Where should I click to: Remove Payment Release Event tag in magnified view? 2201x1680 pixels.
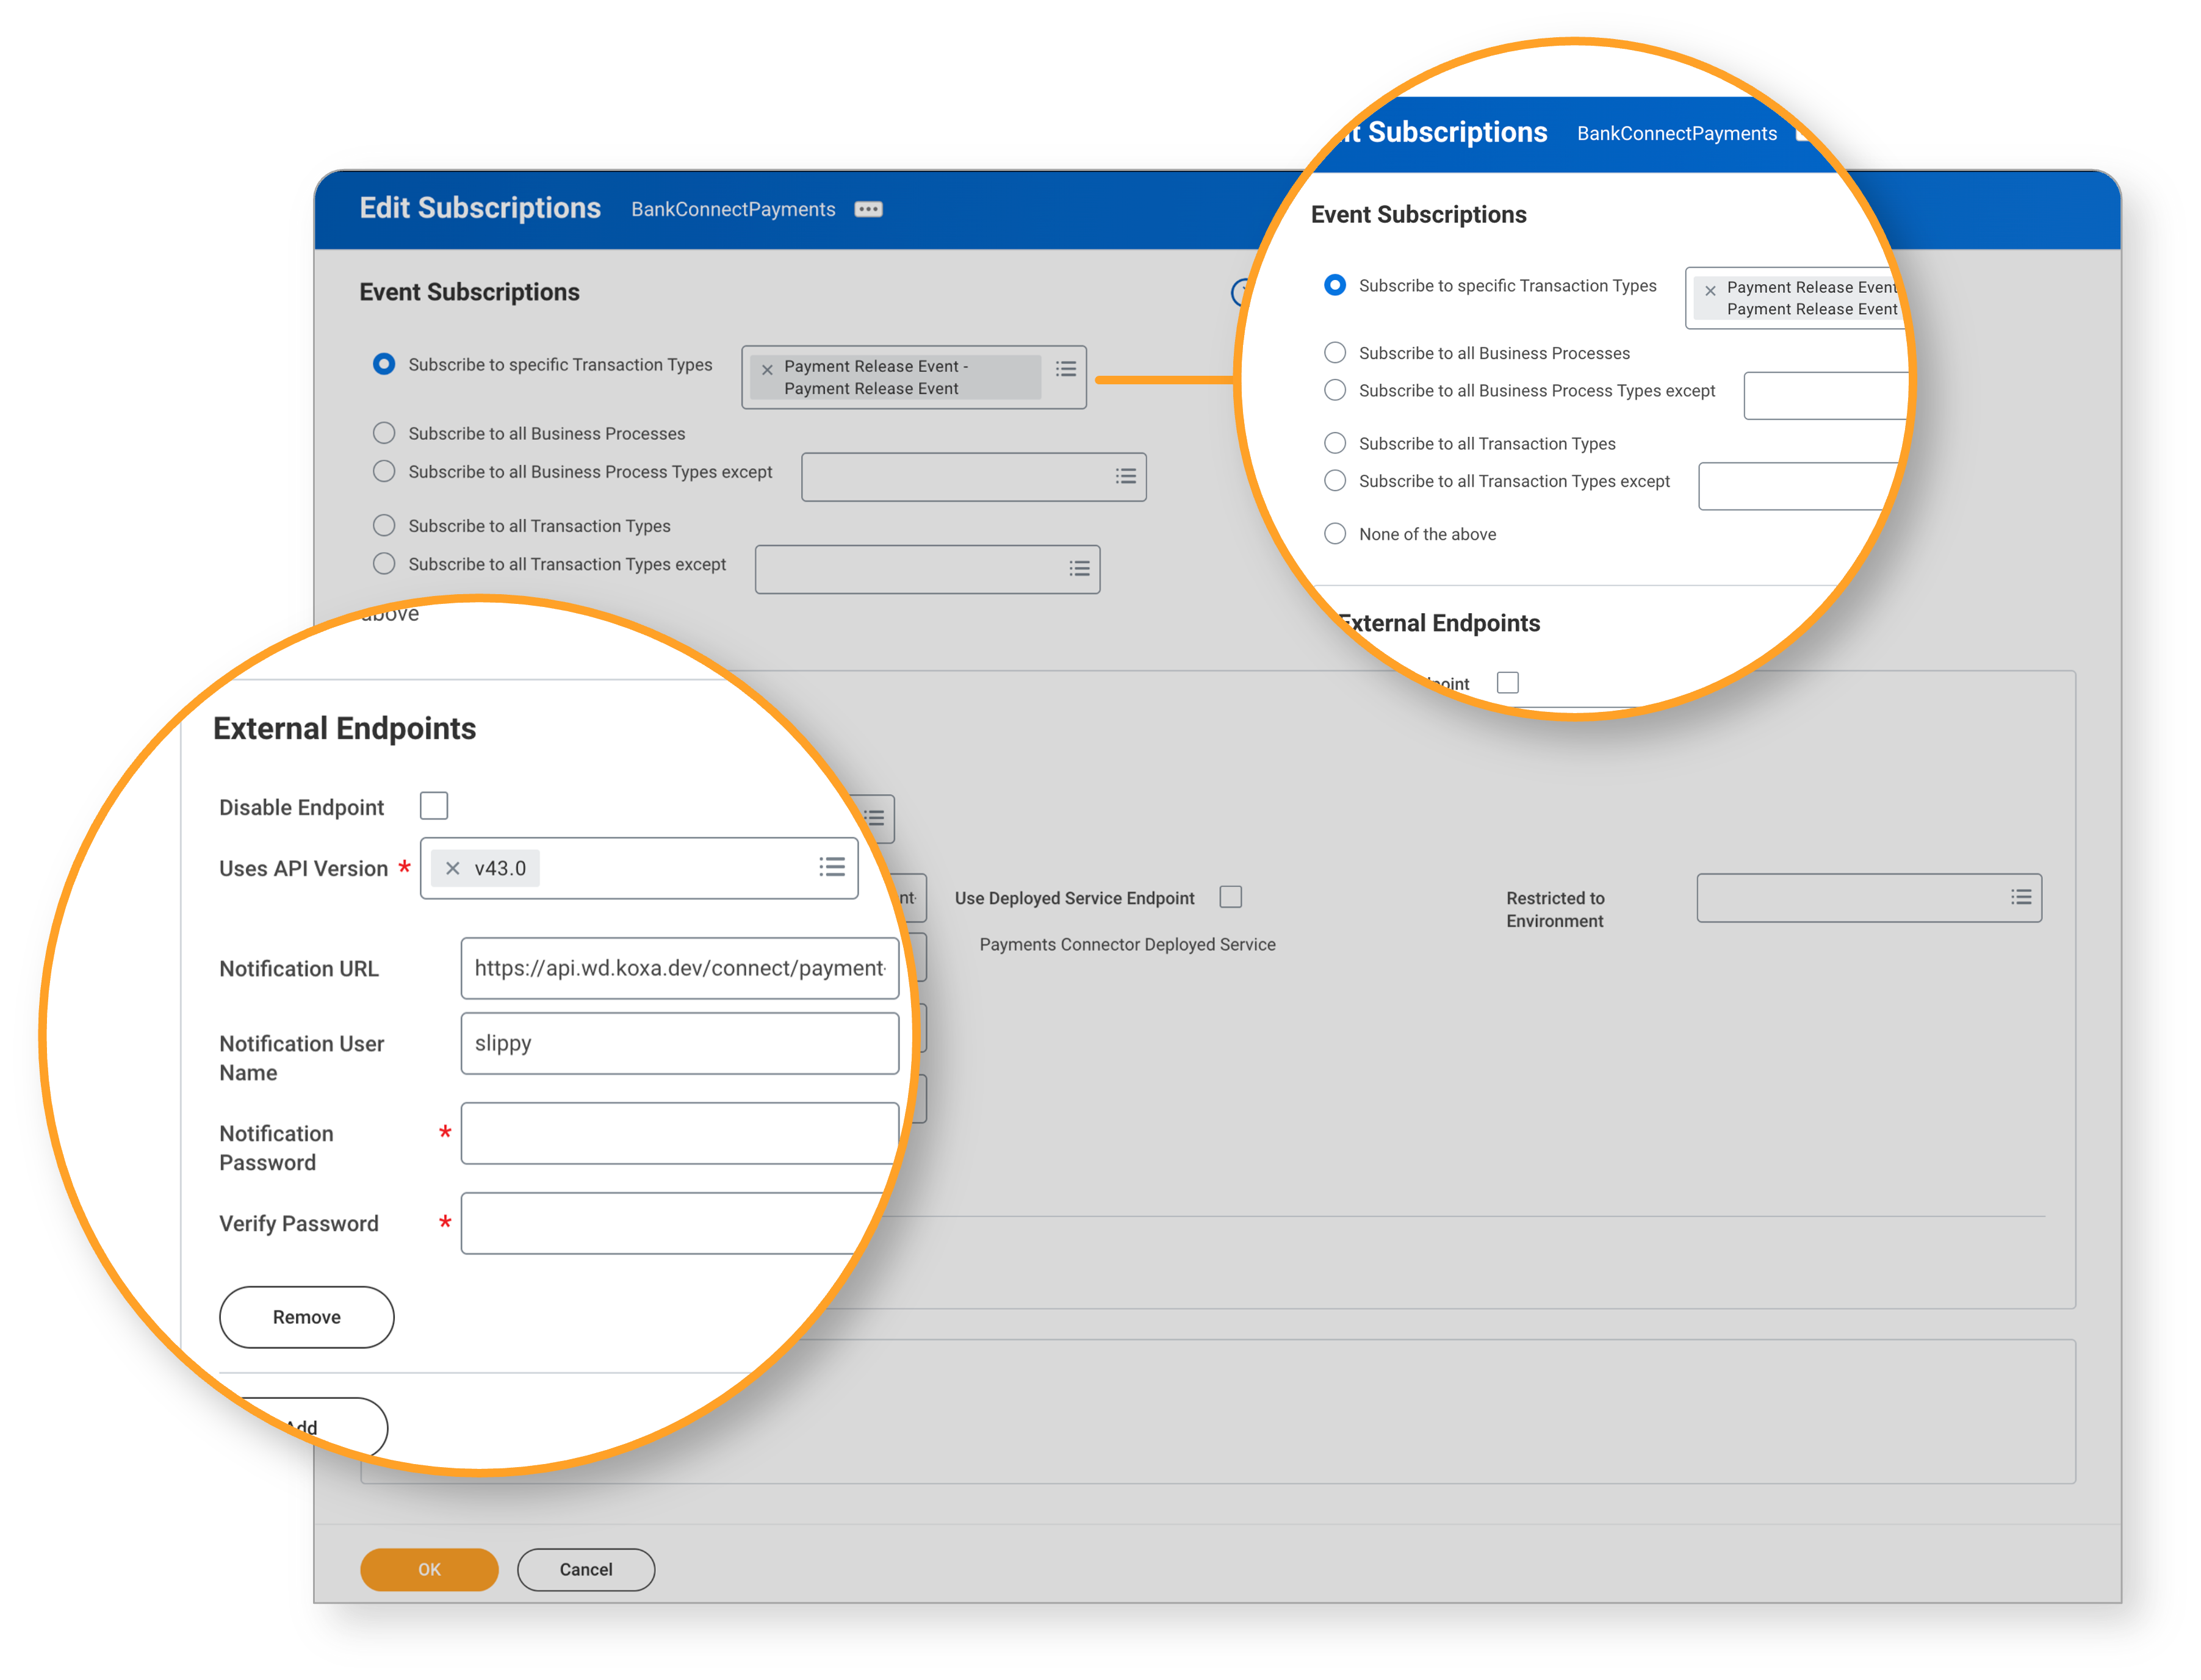click(1710, 290)
